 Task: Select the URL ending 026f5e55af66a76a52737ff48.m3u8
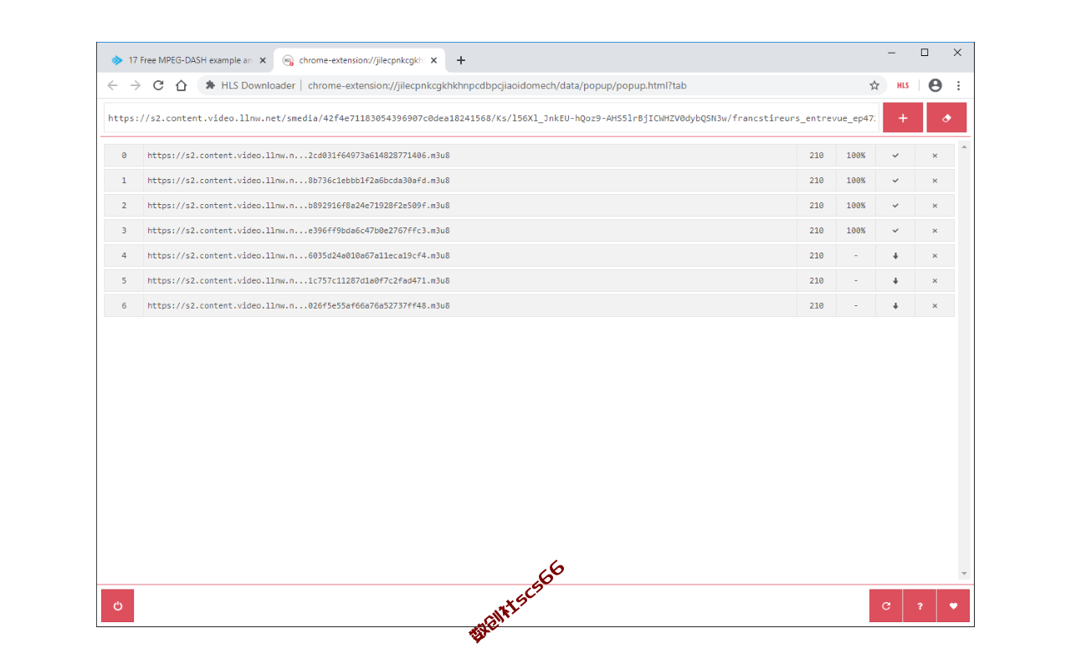(x=299, y=306)
